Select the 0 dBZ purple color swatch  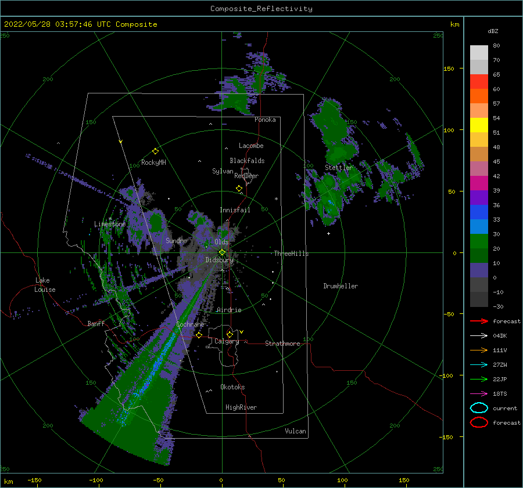(x=479, y=270)
